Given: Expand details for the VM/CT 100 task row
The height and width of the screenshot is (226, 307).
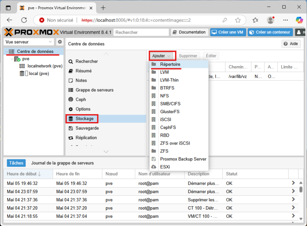Looking at the screenshot, I should (x=293, y=216).
